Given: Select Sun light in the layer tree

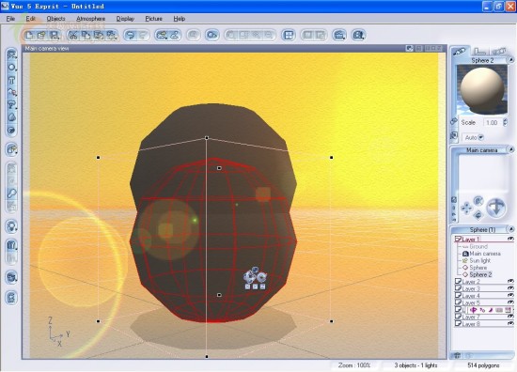Looking at the screenshot, I should coord(479,260).
